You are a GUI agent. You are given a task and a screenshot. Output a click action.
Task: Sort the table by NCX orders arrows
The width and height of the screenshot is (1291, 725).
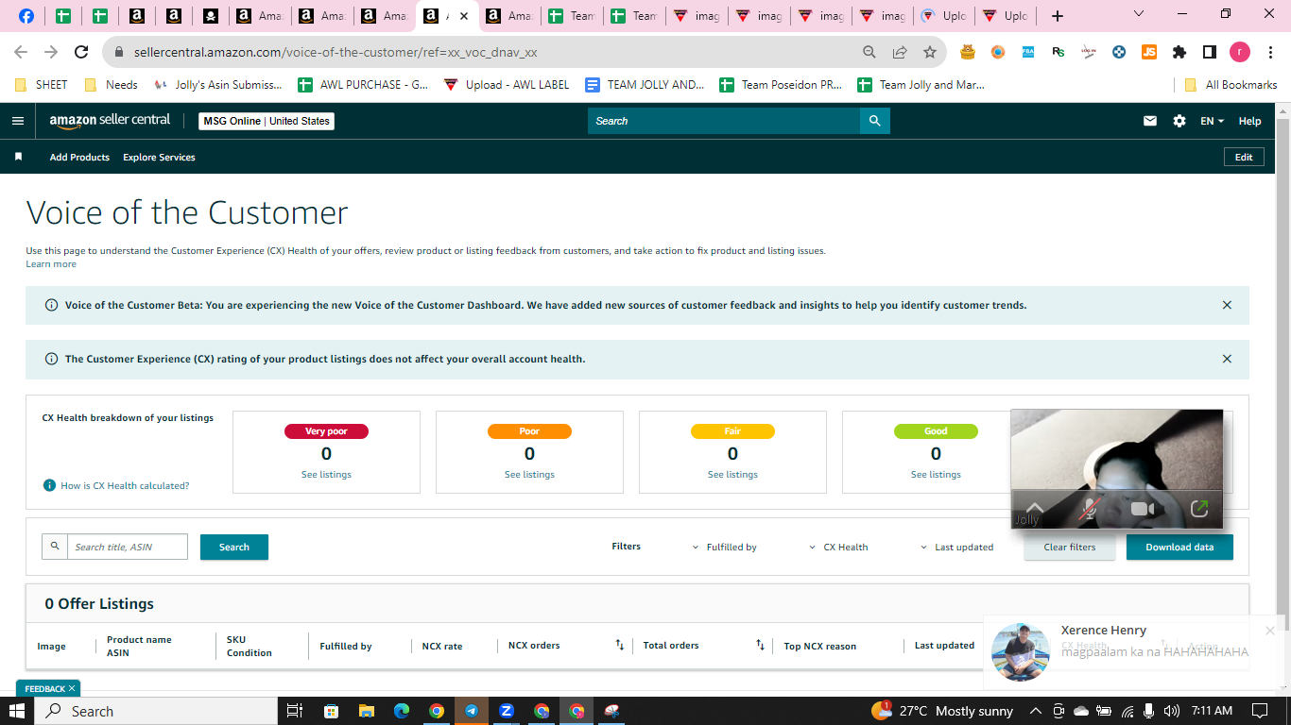tap(620, 645)
